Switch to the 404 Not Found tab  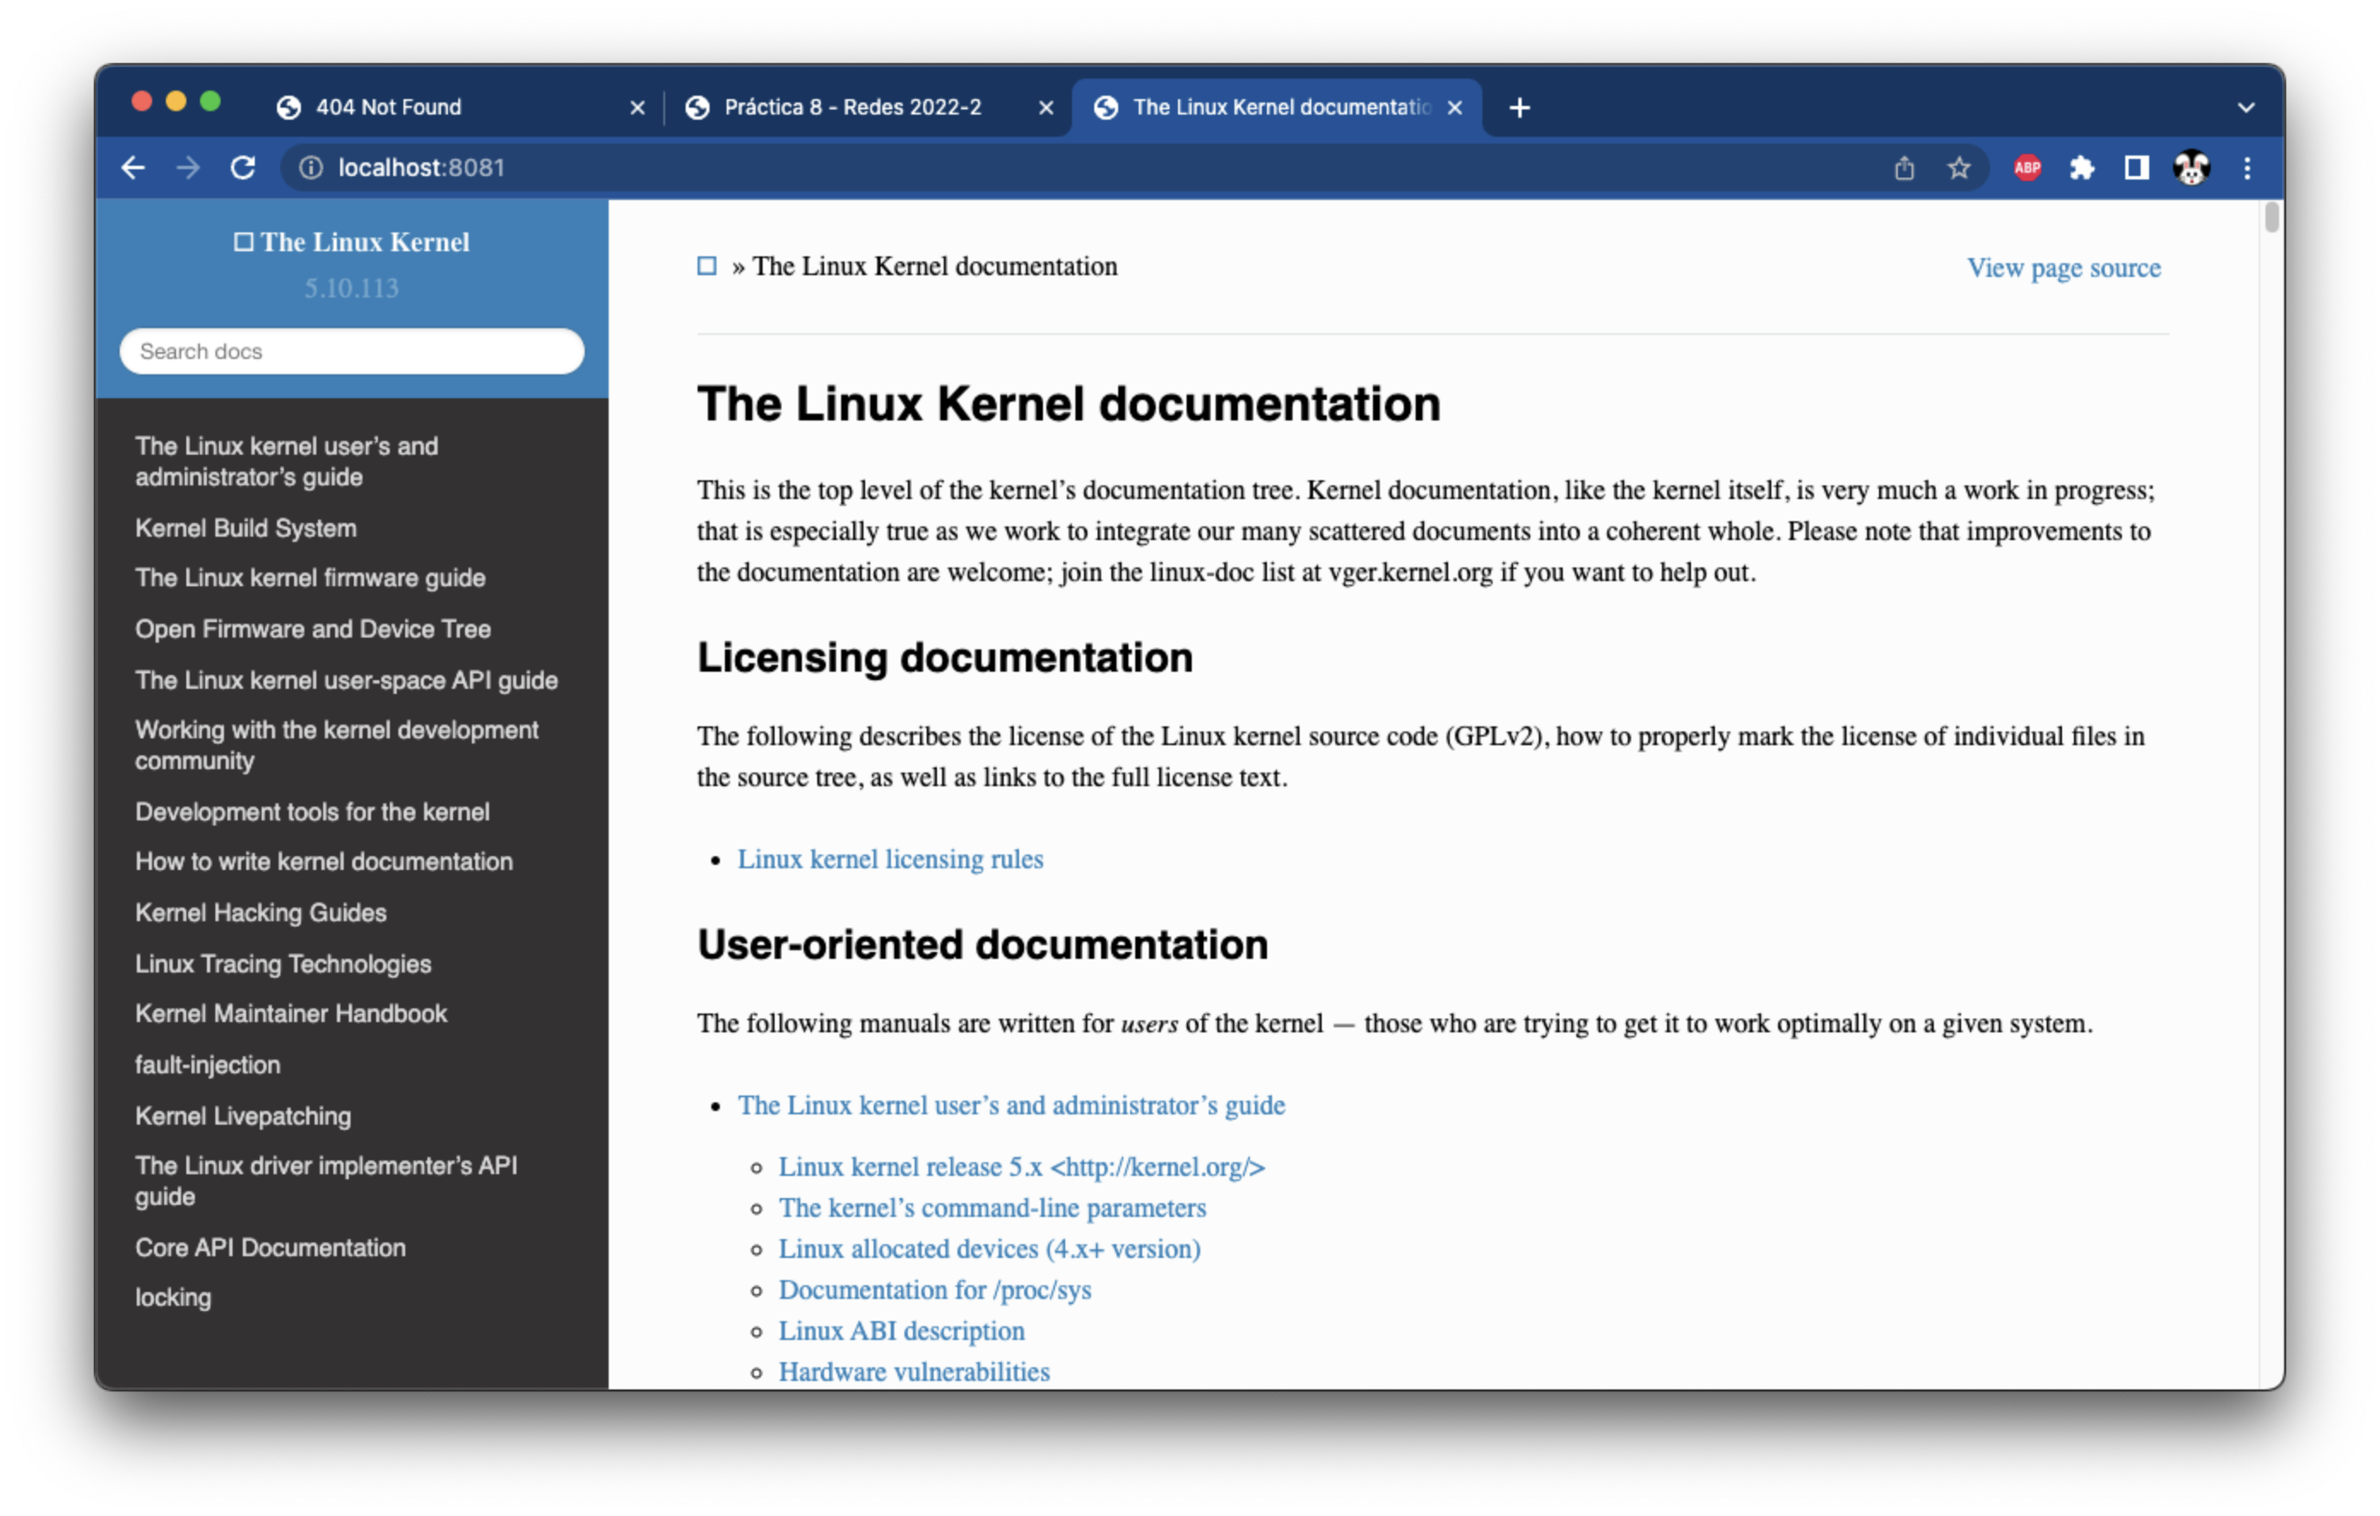point(387,108)
